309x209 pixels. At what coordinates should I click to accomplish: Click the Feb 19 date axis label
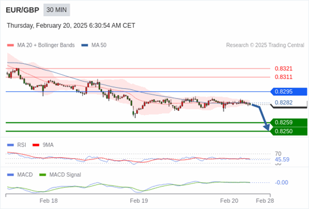pyautogui.click(x=139, y=201)
